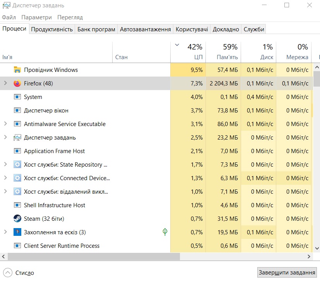Screen dimensions: 320x283
Task: Open the Перегляд menu
Action: pyautogui.click(x=70, y=17)
